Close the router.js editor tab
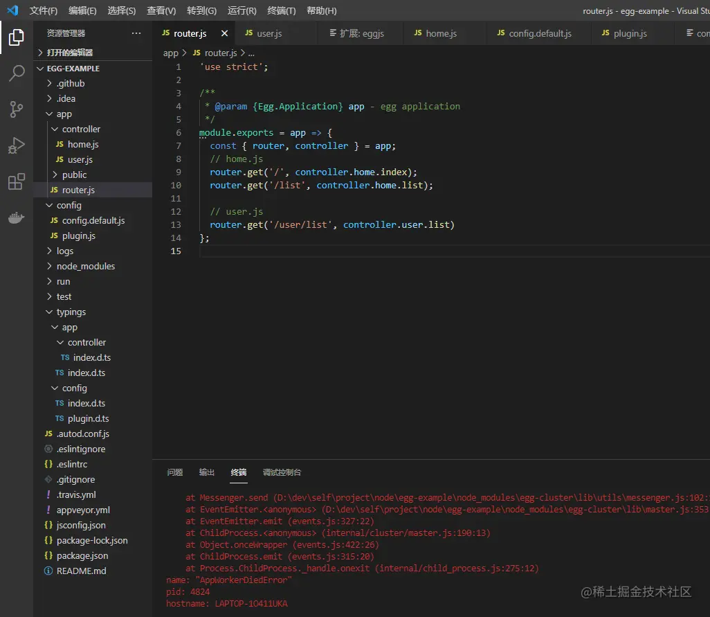710x617 pixels. 224,33
